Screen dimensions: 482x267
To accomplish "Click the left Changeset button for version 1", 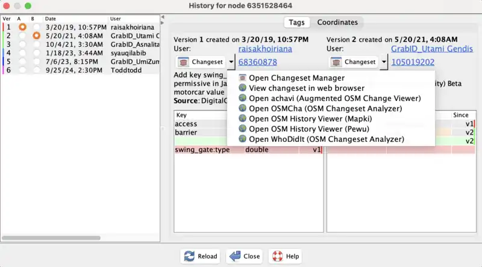I will pos(201,62).
